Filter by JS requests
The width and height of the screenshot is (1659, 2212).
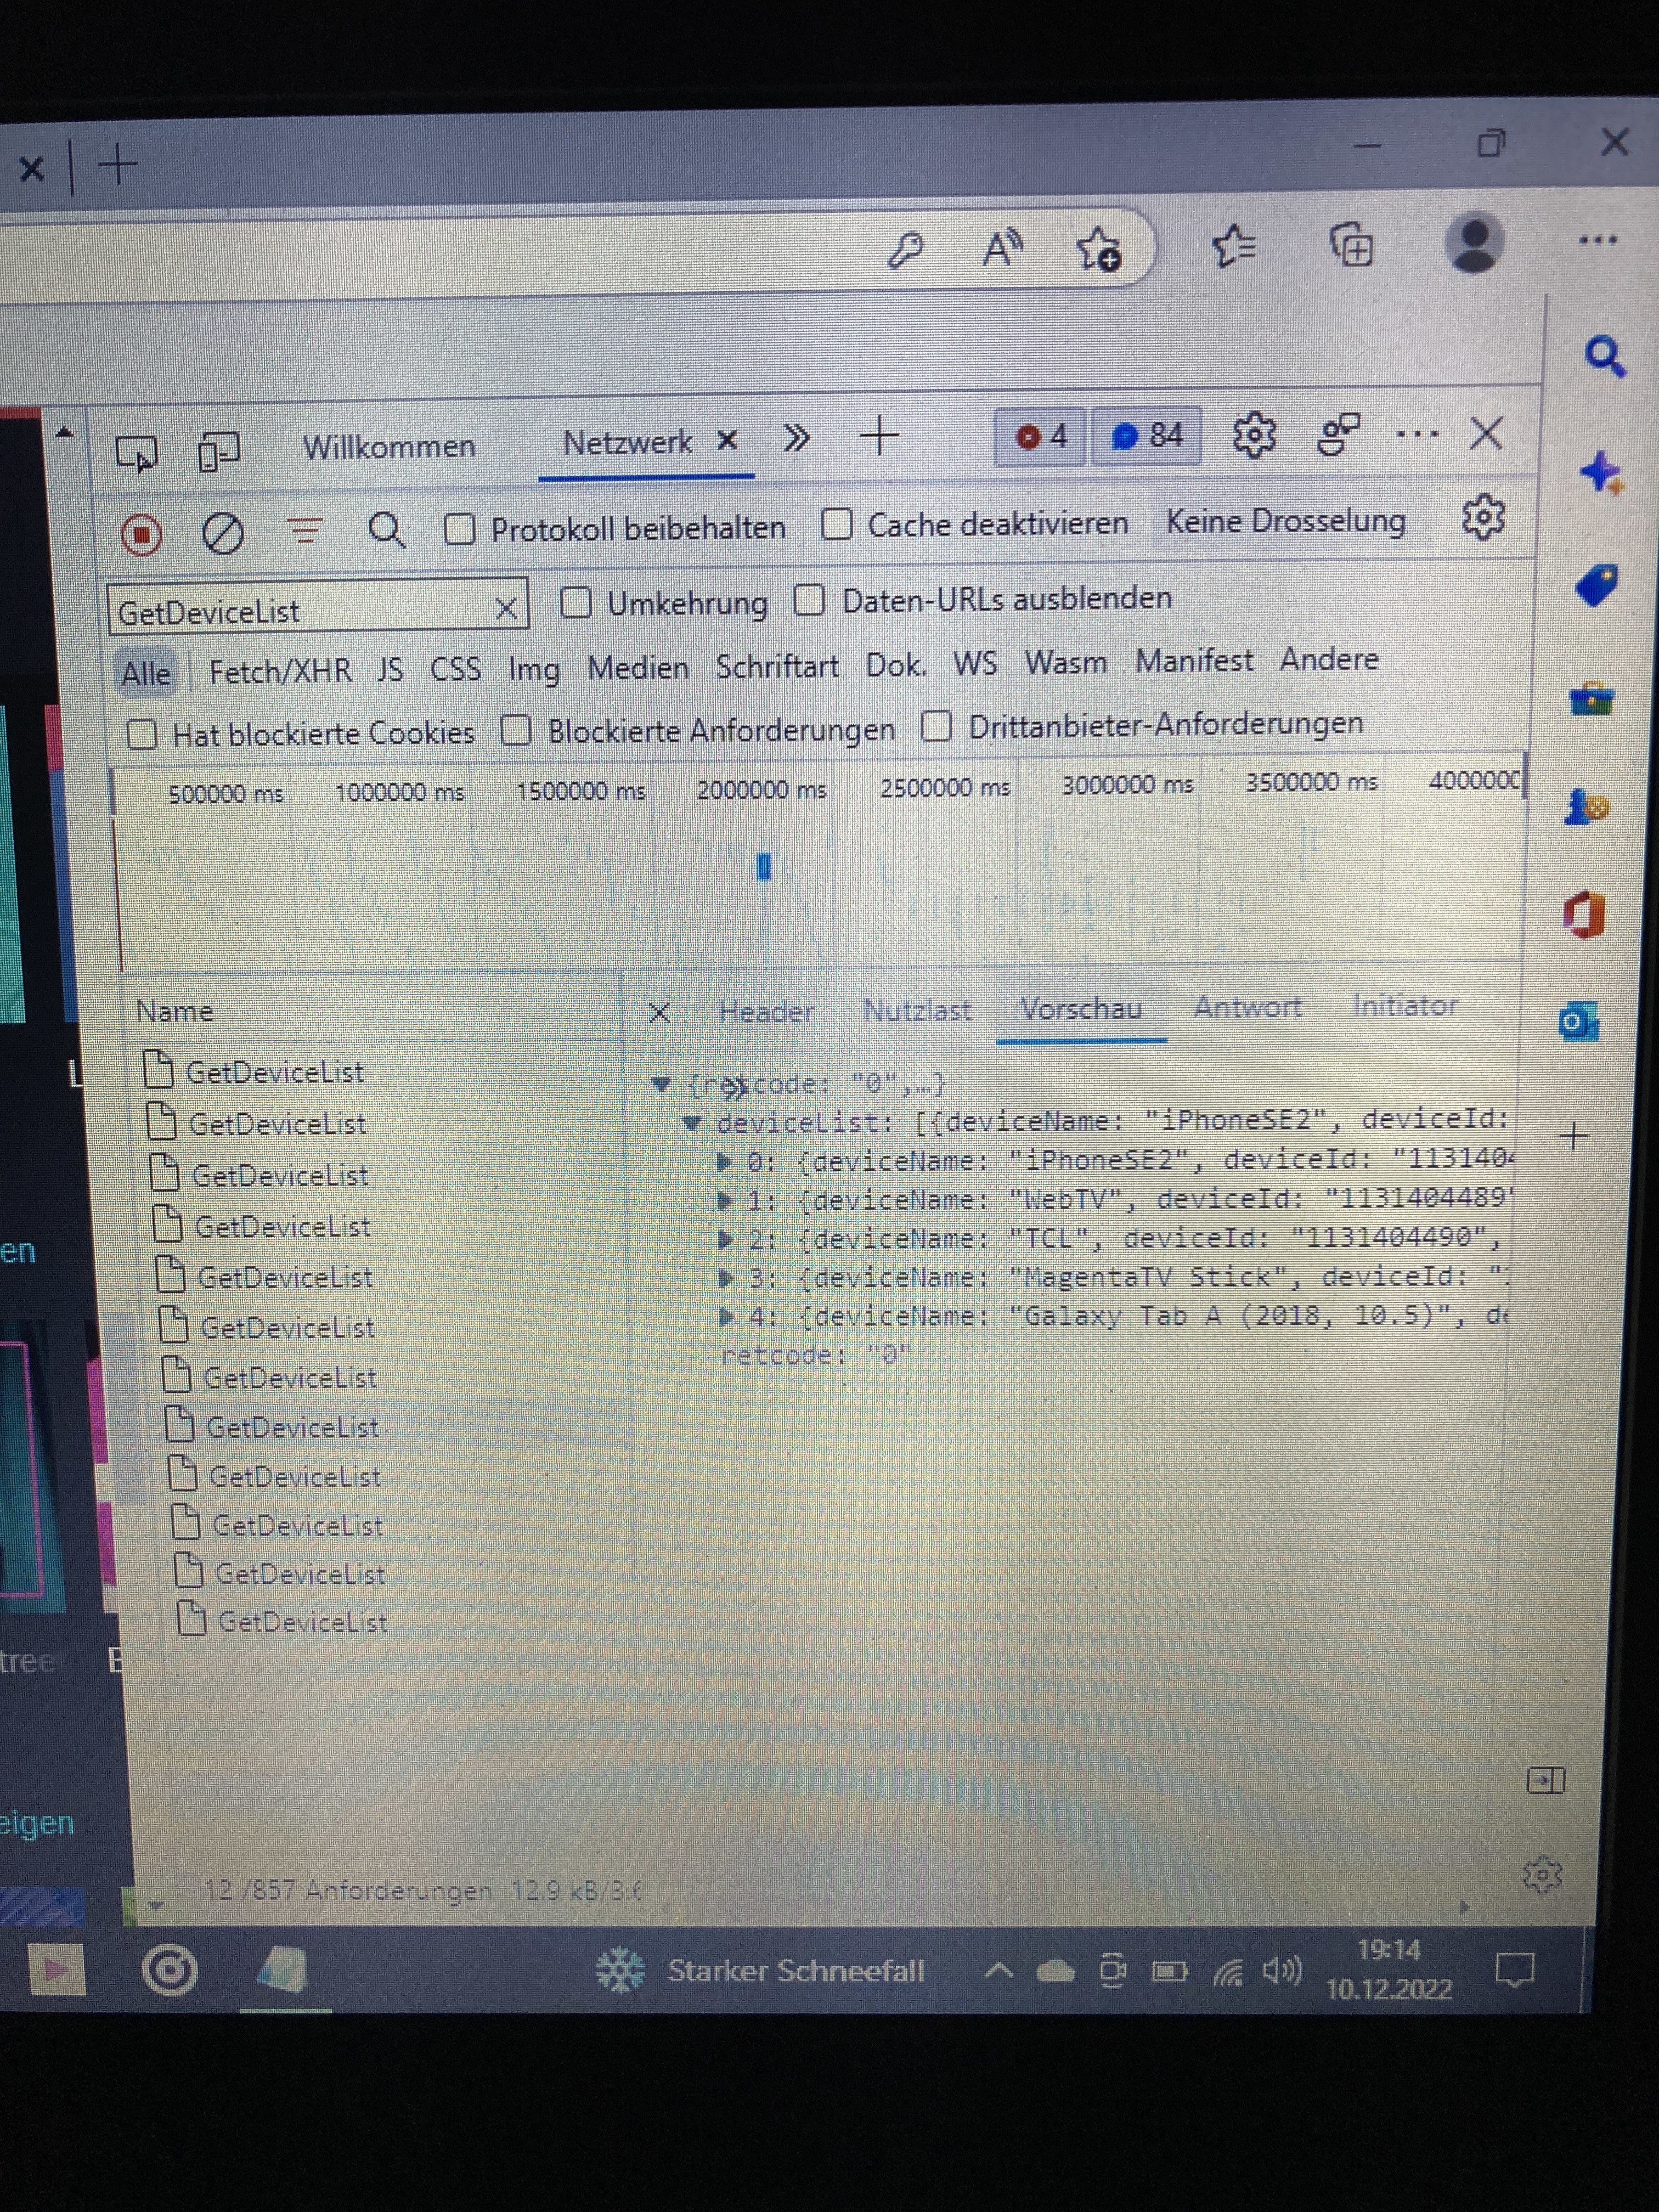coord(390,669)
